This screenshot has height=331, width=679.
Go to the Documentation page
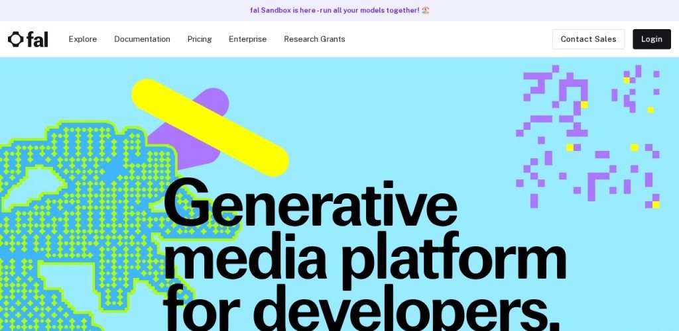142,39
